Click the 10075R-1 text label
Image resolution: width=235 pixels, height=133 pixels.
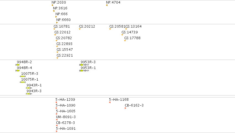coord(30,79)
